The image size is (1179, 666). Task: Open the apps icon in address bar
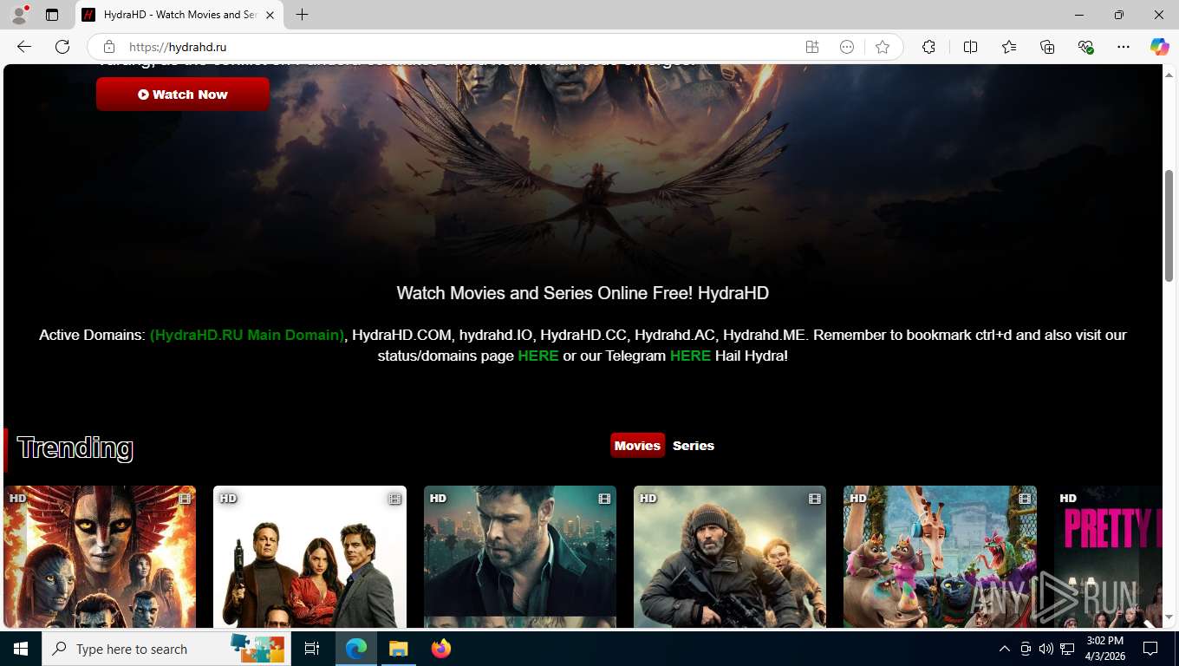click(812, 47)
